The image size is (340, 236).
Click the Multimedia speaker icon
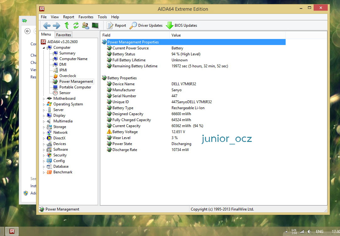pos(49,121)
